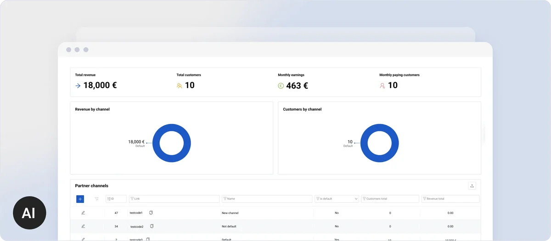Image resolution: width=551 pixels, height=241 pixels.
Task: Copy the testcode2 link
Action: [152, 226]
